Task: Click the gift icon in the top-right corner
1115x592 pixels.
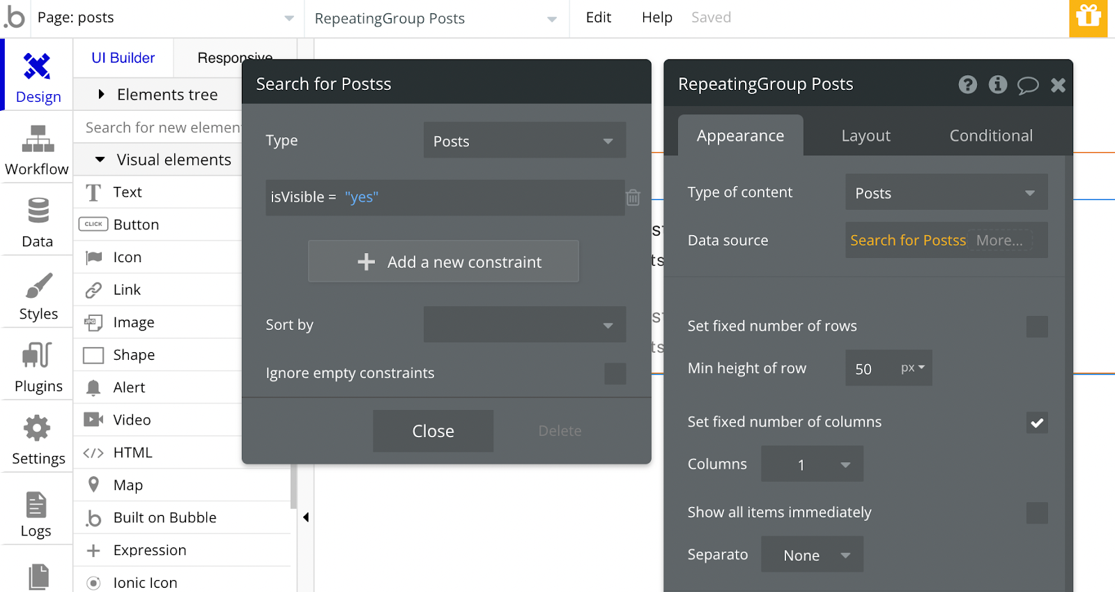Action: pos(1088,18)
